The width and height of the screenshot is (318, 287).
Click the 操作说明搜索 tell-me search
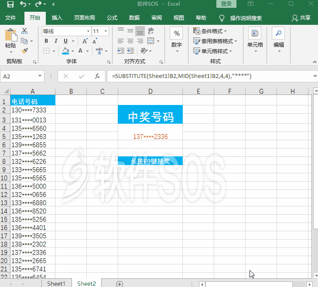coord(246,18)
